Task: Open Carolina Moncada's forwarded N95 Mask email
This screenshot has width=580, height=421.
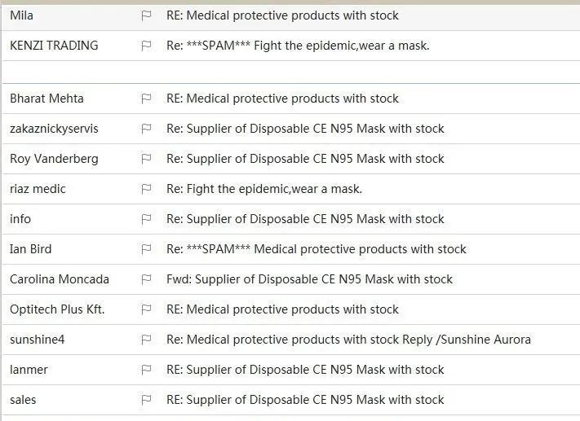Action: 309,279
